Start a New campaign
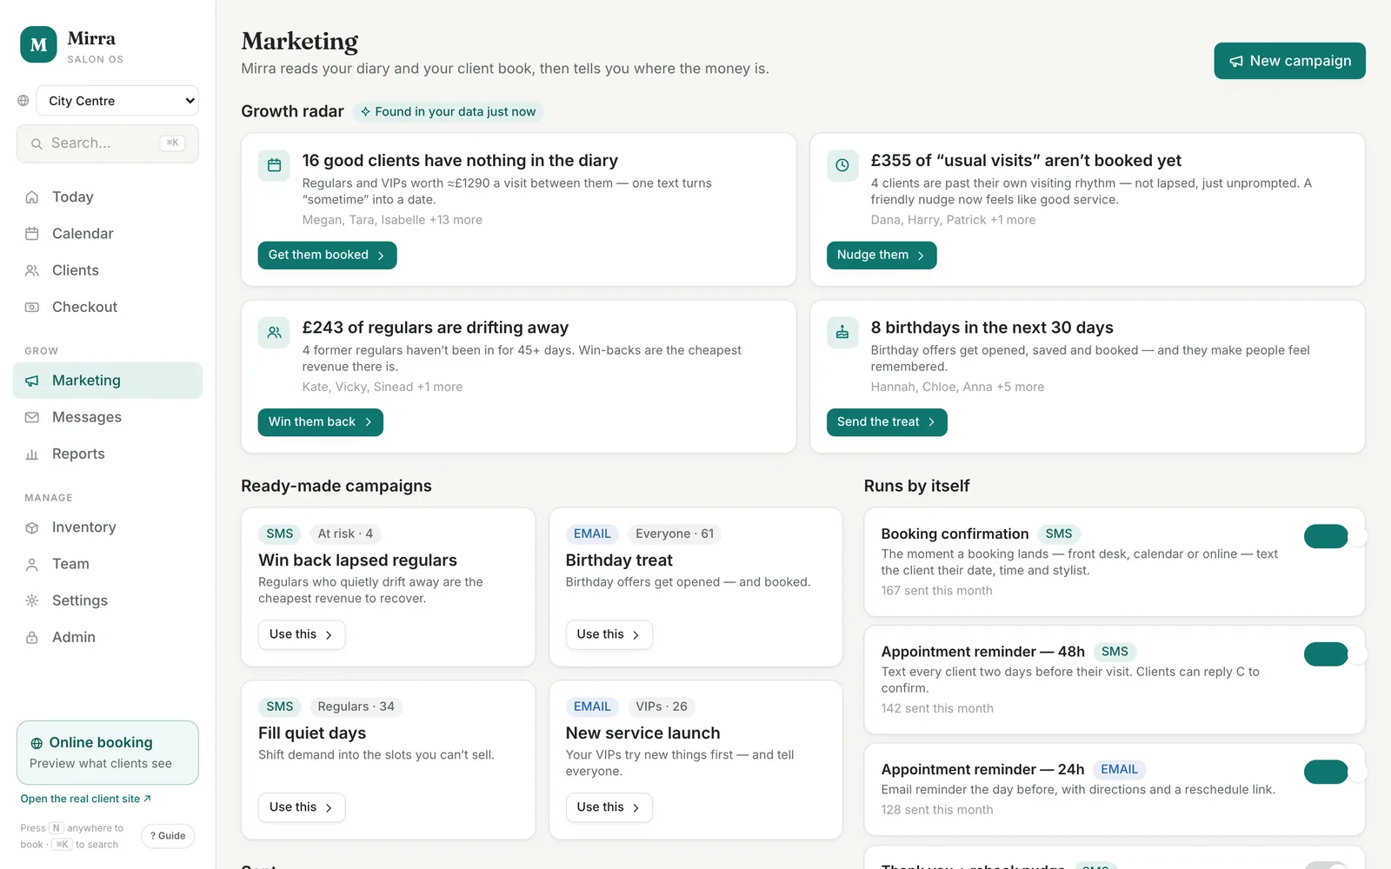 click(x=1289, y=61)
